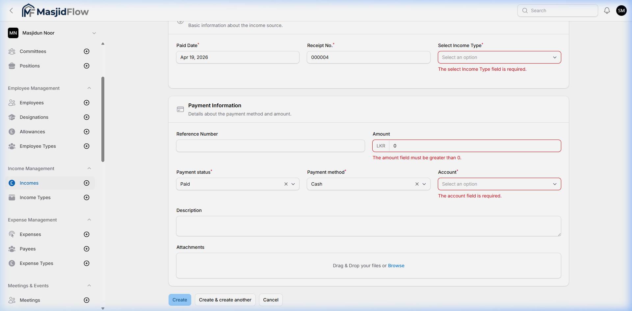632x311 pixels.
Task: Click the Allowances sidebar icon
Action: point(12,132)
